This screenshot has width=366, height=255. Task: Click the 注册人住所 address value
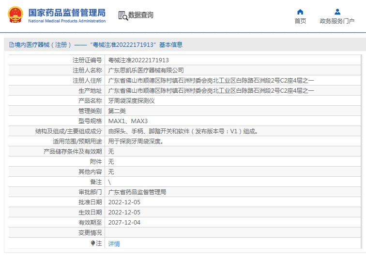(211, 81)
